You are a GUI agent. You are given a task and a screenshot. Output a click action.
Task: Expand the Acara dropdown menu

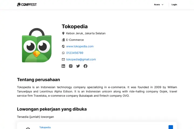pos(157,5)
